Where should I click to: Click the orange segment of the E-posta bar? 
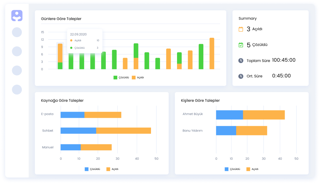tap(103, 115)
